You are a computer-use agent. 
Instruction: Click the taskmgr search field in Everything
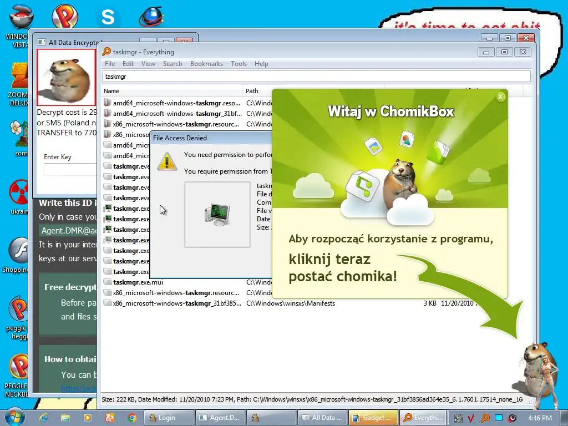pyautogui.click(x=317, y=77)
